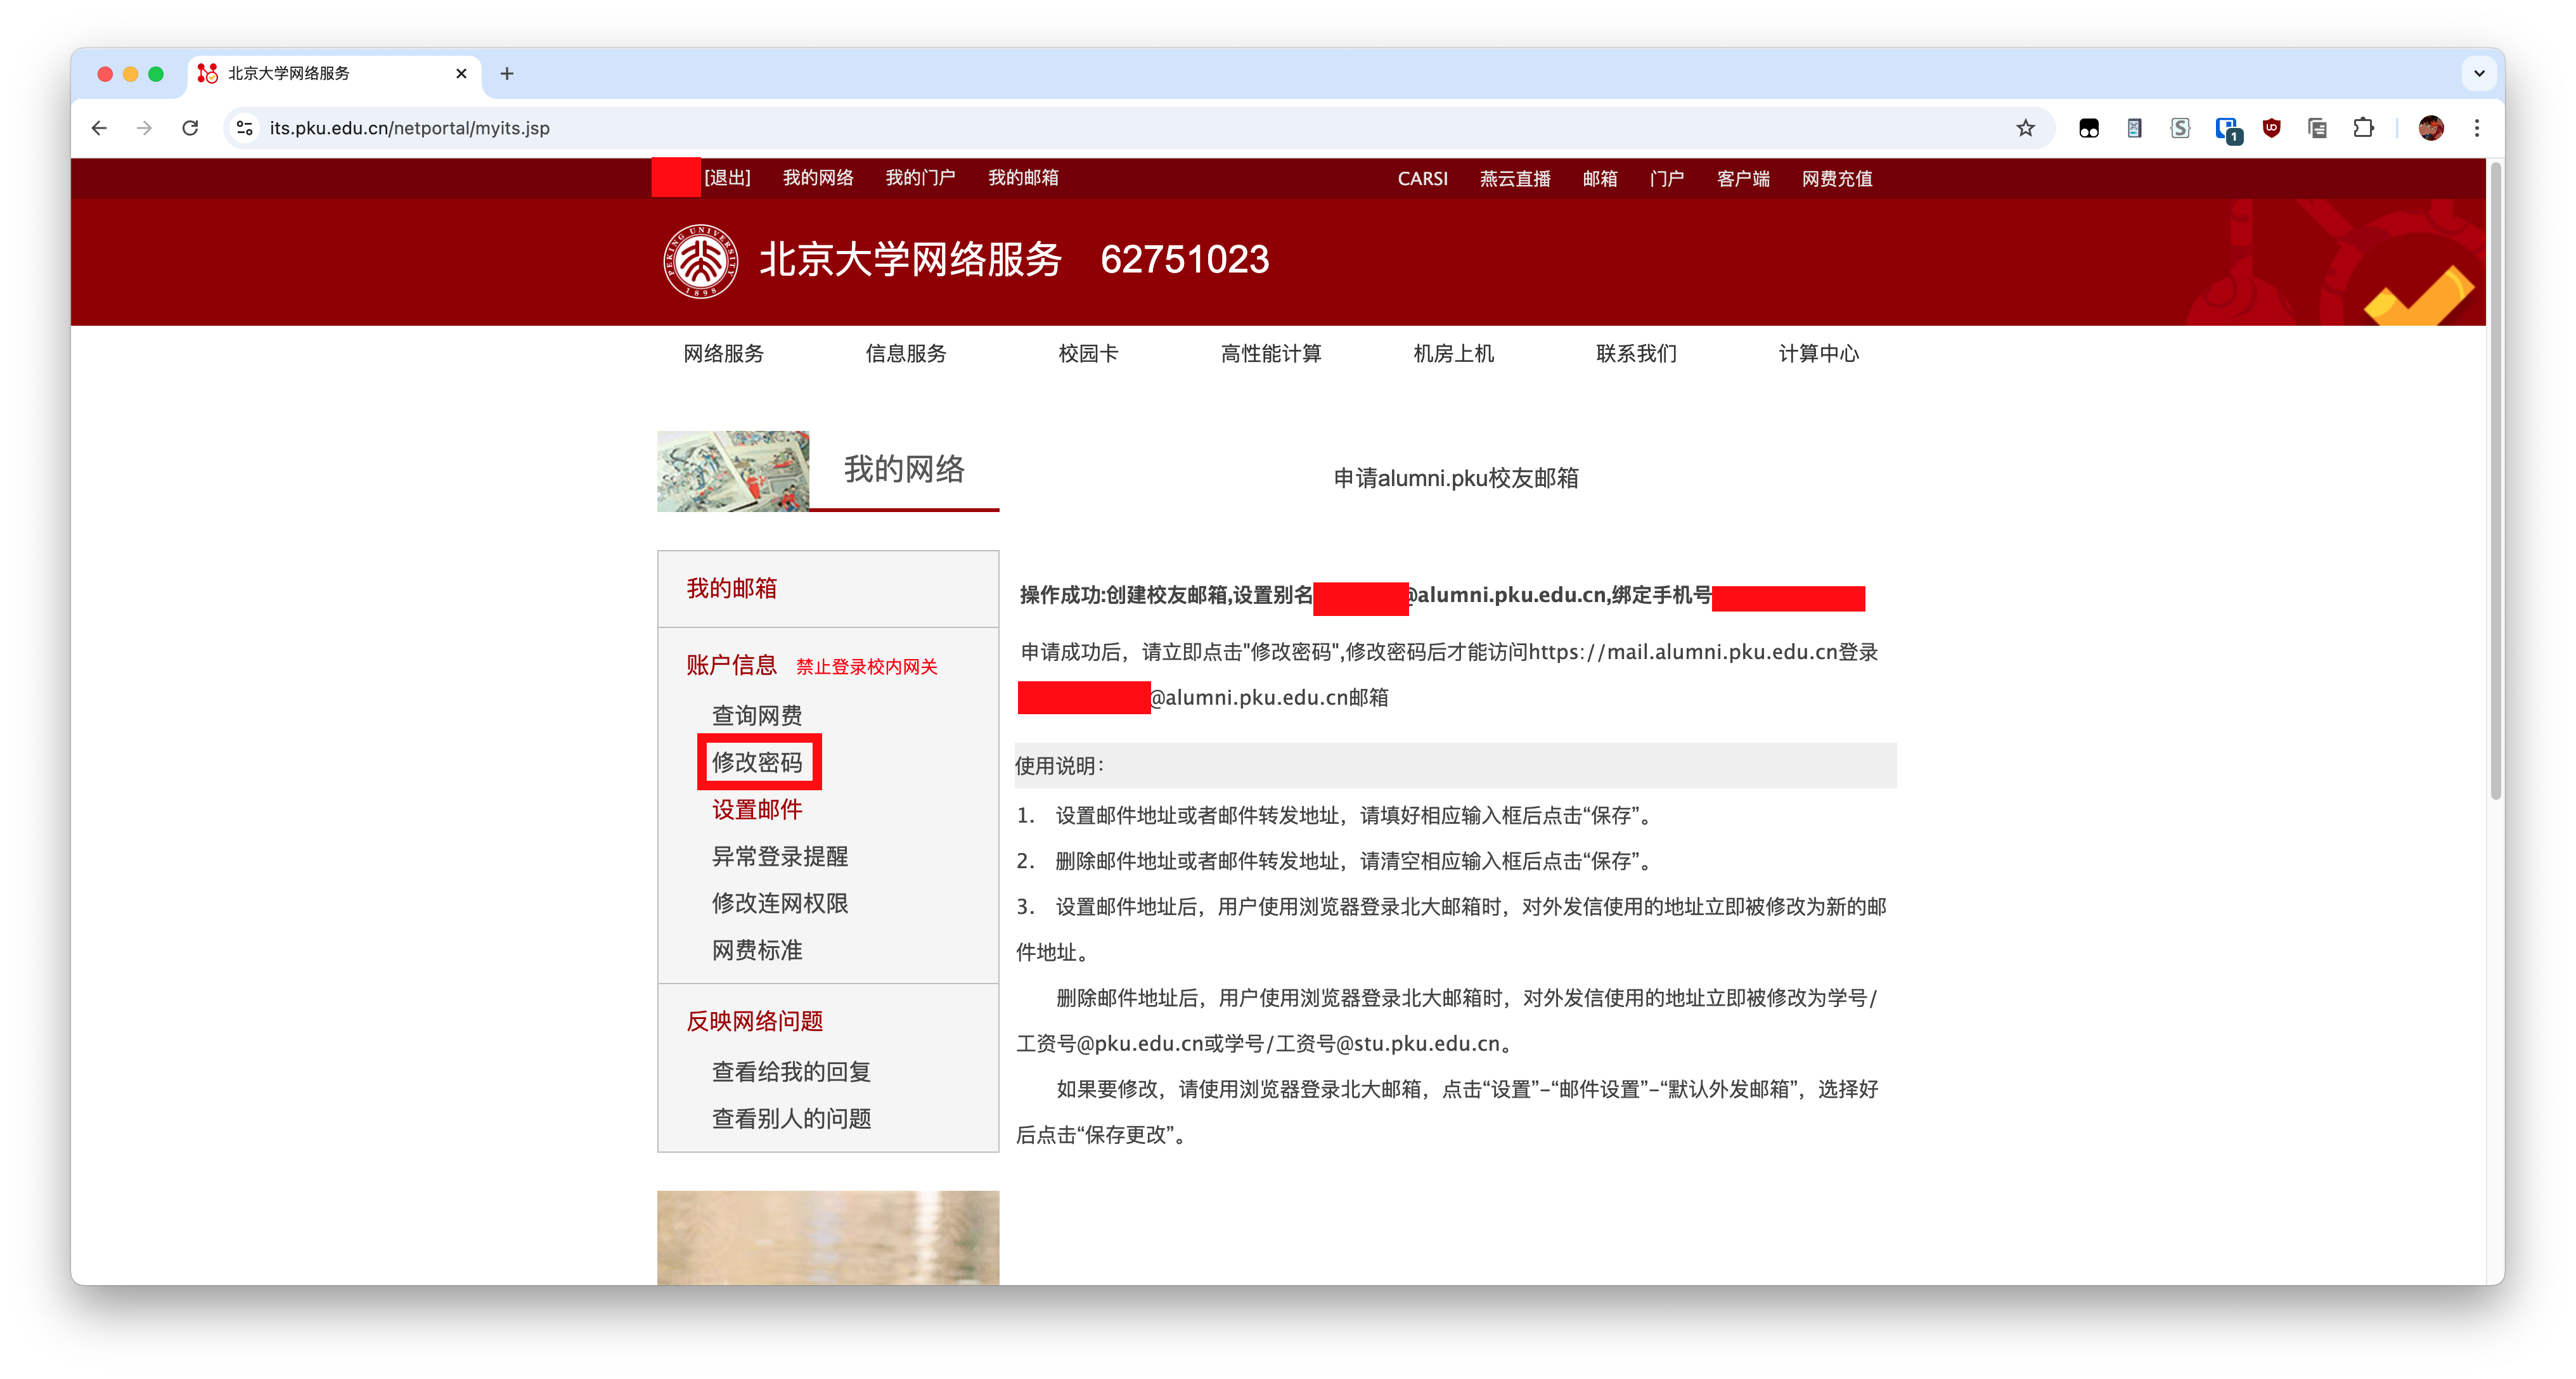Click the extension icon showing badge 1
The width and height of the screenshot is (2576, 1379).
(2227, 128)
